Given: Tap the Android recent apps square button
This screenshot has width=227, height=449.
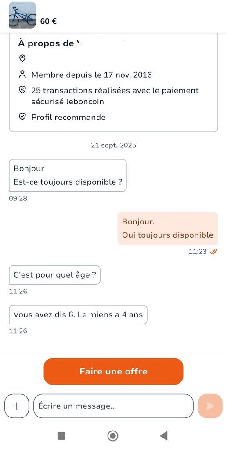Looking at the screenshot, I should tap(61, 436).
